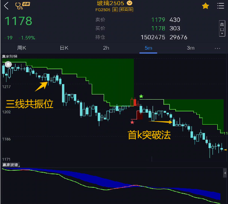Switch to the 日K tab
This screenshot has width=228, height=204.
click(64, 48)
